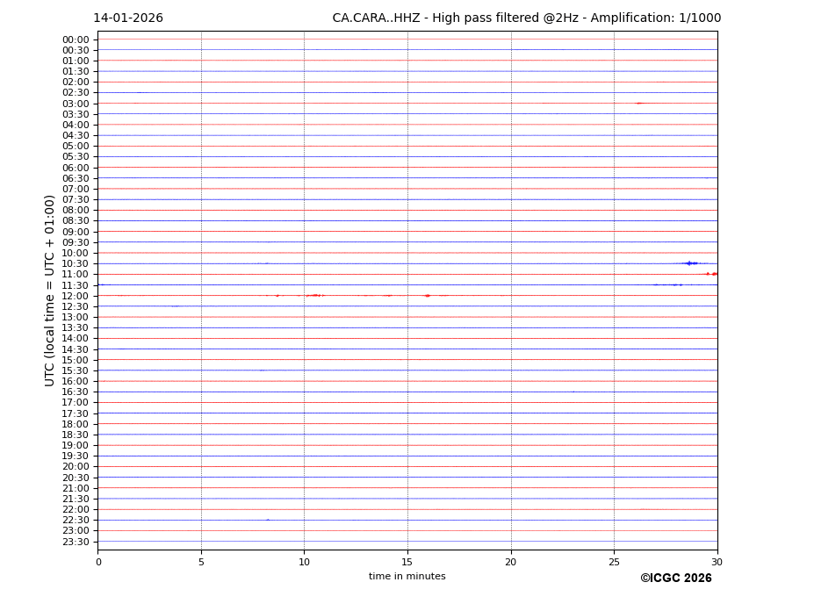
Task: Select the blue seismic burst on 10:30 trace
Action: [690, 263]
